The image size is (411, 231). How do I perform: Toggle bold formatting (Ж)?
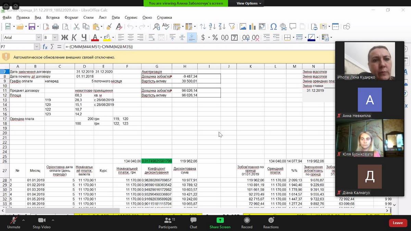(x=64, y=38)
